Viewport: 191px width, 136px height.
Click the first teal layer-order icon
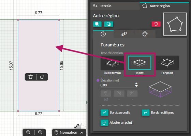point(97,24)
